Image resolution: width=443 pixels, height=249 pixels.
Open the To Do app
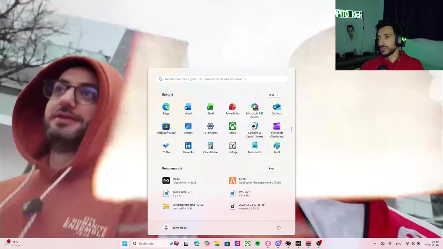tap(166, 148)
